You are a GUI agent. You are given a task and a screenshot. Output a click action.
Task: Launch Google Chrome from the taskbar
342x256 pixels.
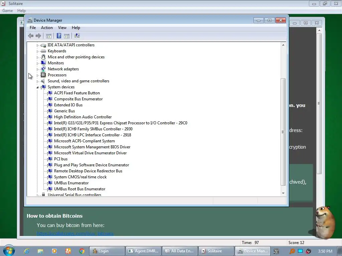pyautogui.click(x=82, y=251)
